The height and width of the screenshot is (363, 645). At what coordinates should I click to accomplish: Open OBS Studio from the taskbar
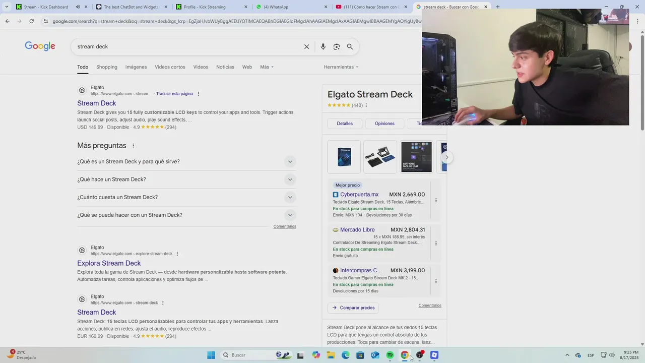click(419, 355)
